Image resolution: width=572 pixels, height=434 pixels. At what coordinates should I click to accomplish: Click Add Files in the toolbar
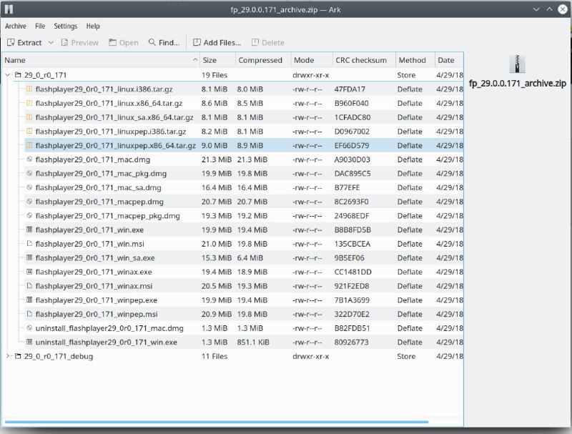(x=217, y=43)
